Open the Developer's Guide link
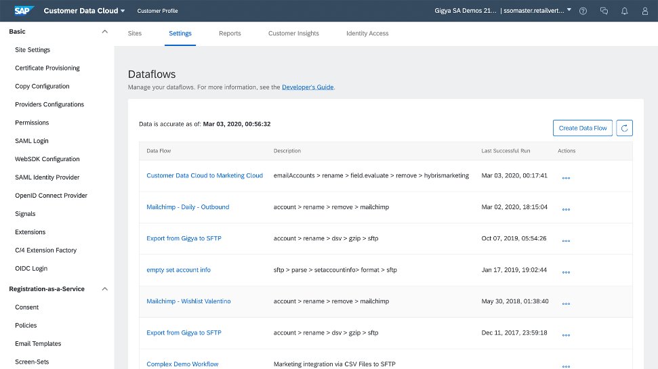Viewport: 658px width, 369px height. pos(308,87)
